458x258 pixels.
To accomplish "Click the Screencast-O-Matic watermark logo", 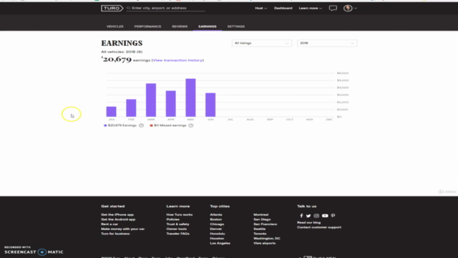I will (34, 250).
